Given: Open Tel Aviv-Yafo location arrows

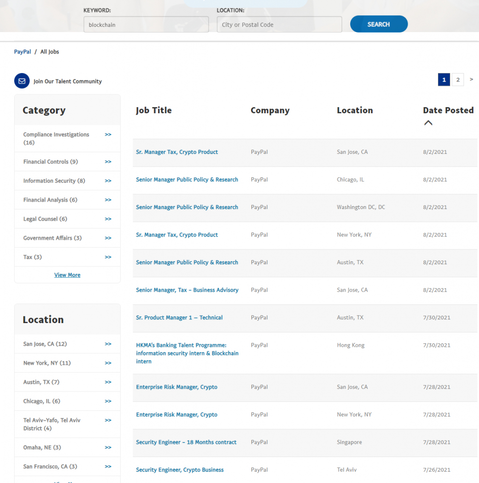Looking at the screenshot, I should (x=108, y=420).
